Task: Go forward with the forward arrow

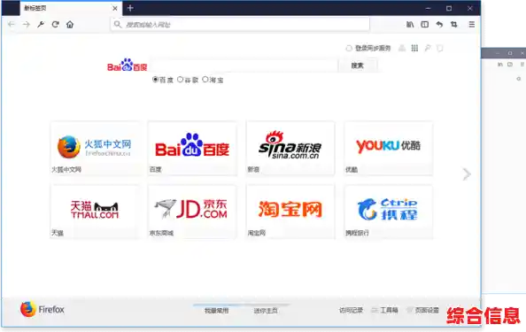Action: (x=27, y=25)
